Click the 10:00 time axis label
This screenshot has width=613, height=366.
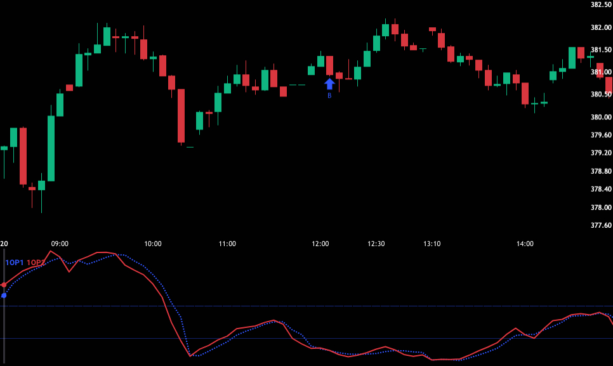pos(153,244)
